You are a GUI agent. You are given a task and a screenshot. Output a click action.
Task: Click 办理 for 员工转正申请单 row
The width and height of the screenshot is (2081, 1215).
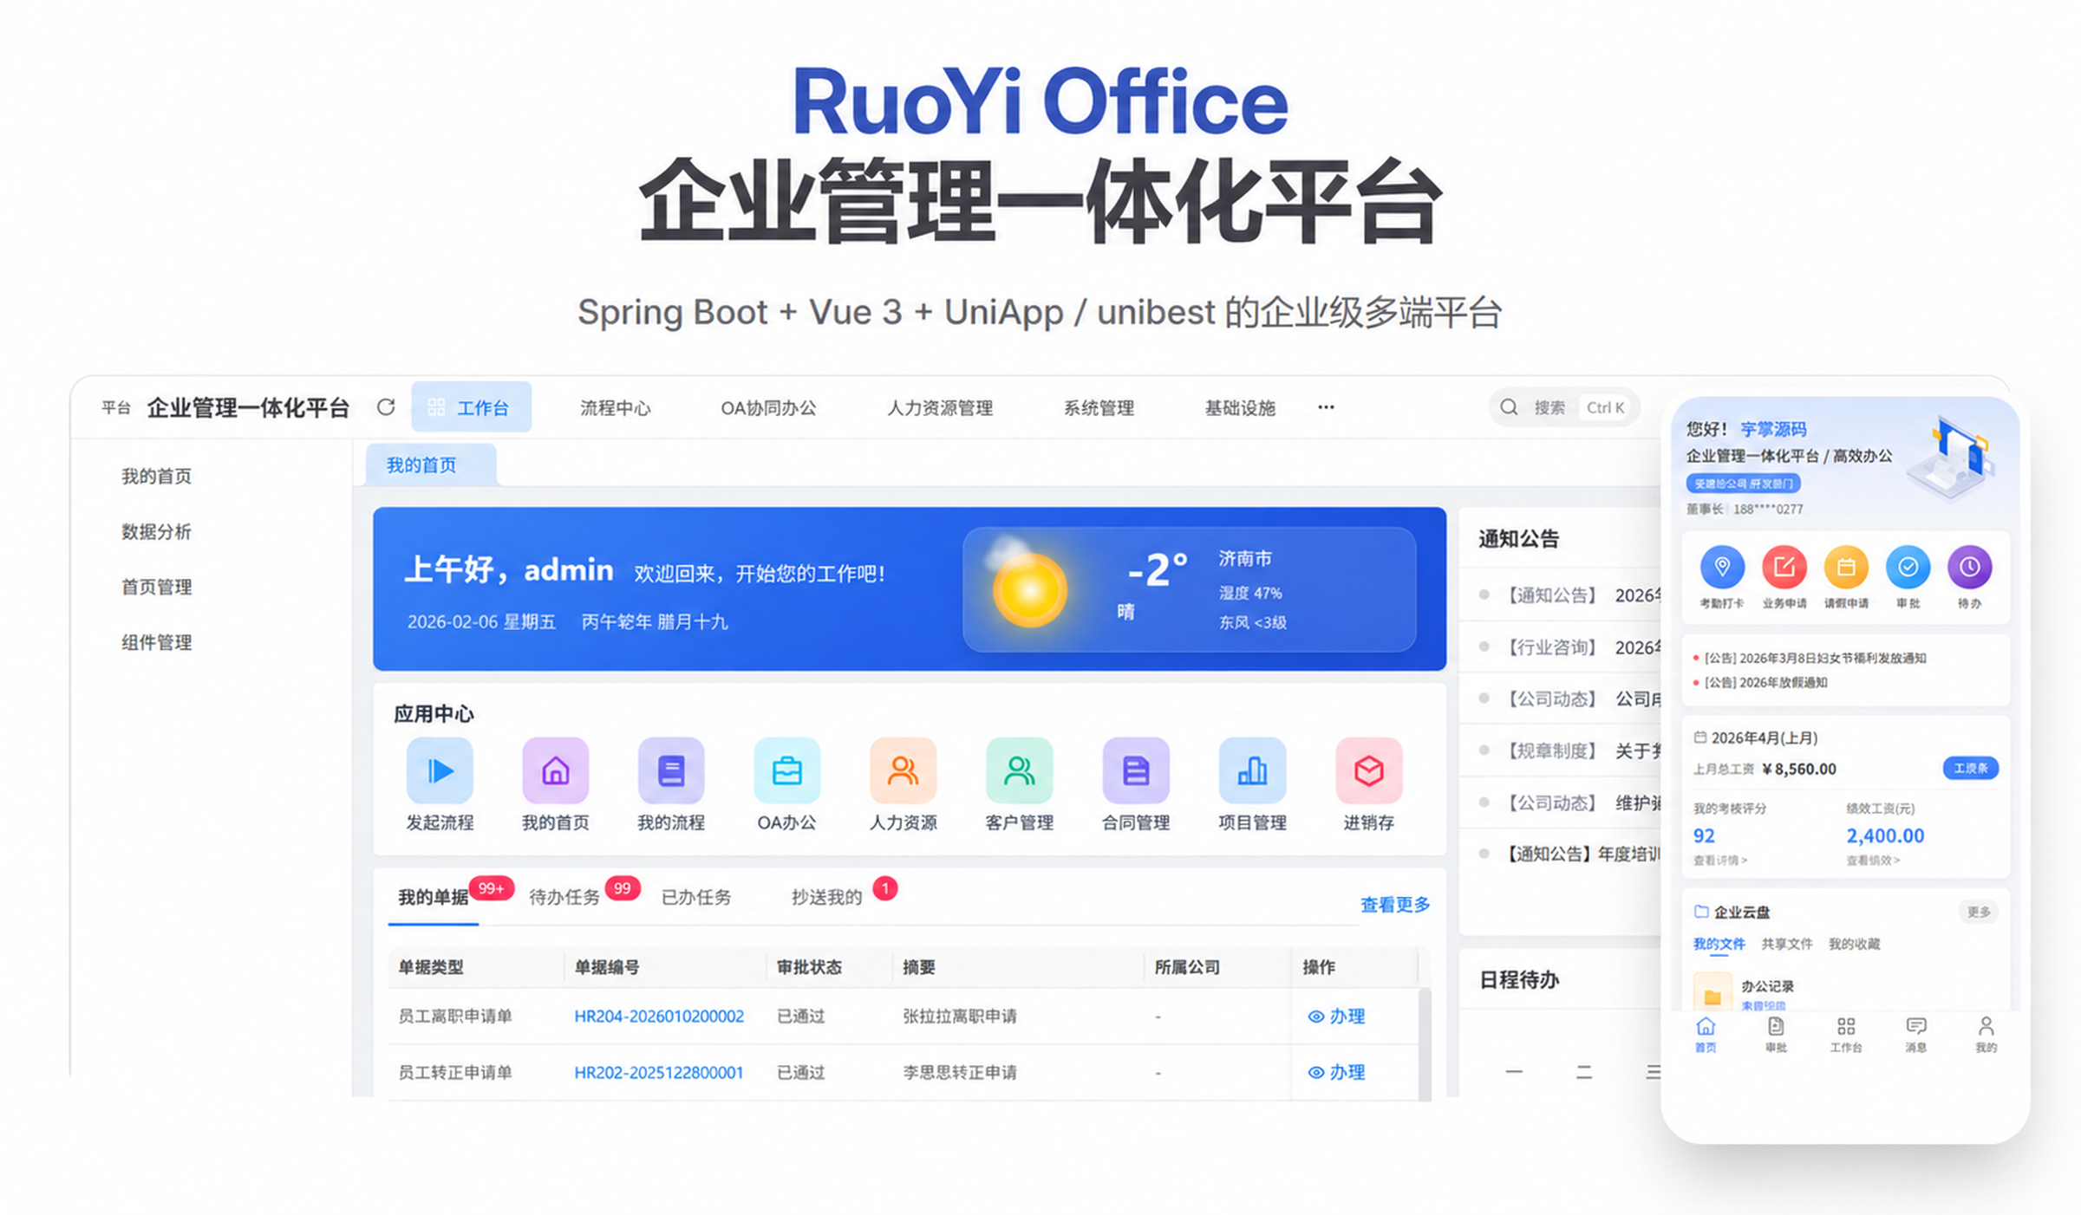tap(1336, 1073)
